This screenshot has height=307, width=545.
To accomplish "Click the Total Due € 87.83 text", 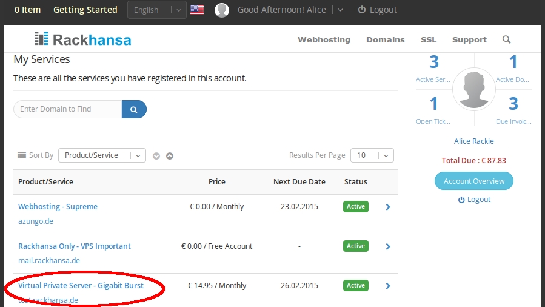I will pyautogui.click(x=473, y=160).
